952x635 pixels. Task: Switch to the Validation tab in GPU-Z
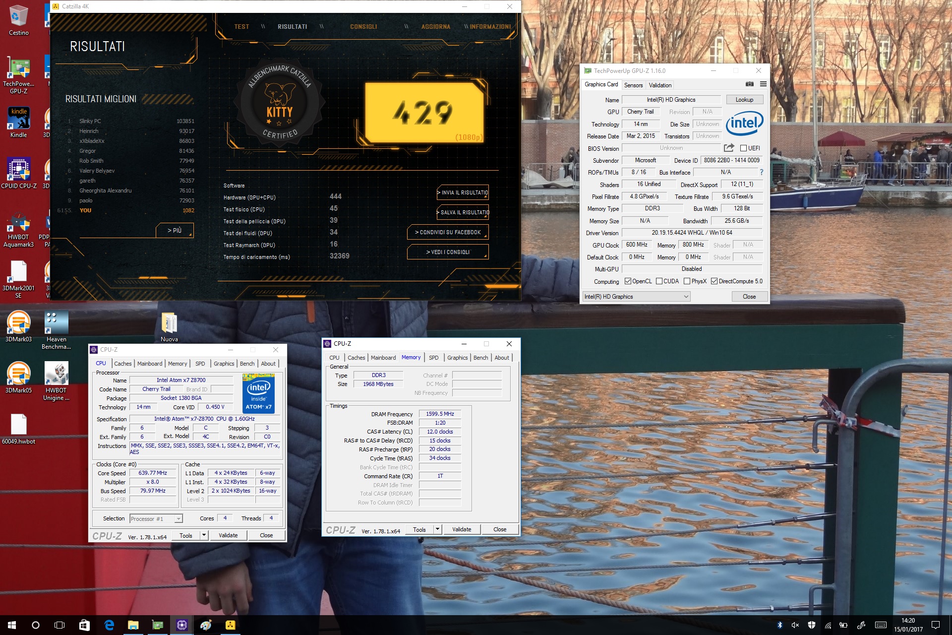pyautogui.click(x=660, y=85)
